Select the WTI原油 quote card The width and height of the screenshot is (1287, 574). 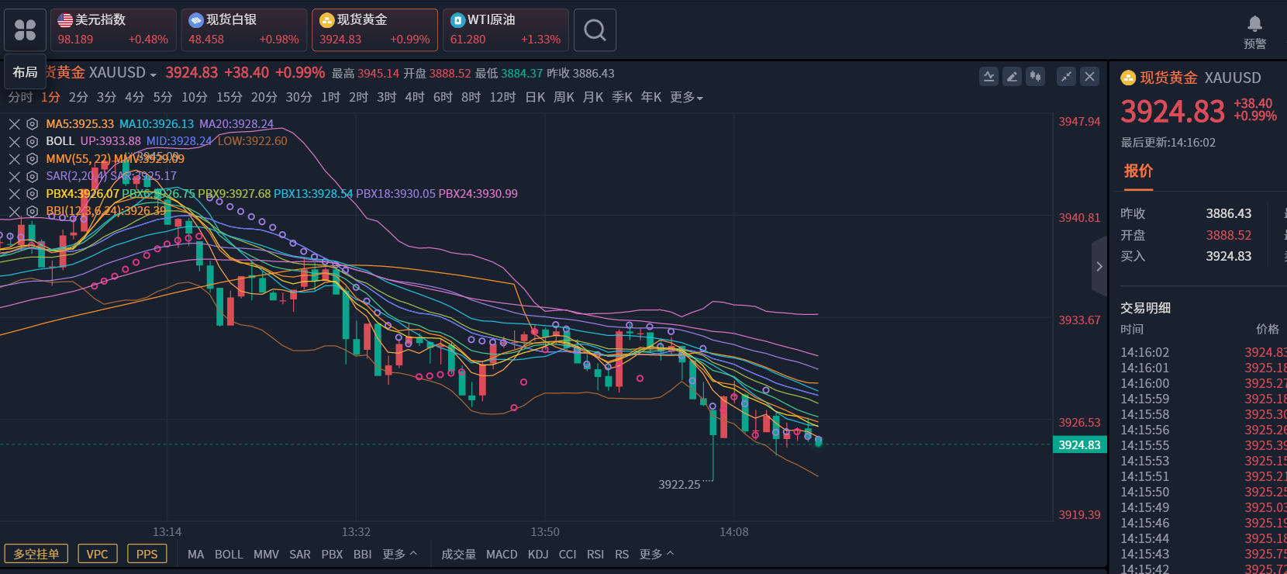(x=505, y=30)
